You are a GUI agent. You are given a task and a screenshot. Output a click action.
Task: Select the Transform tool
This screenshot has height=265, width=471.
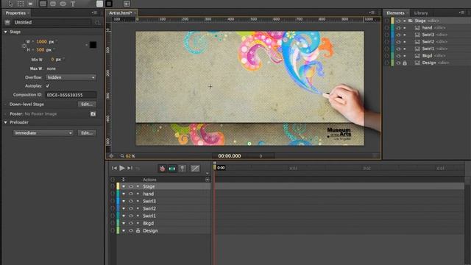coord(21,4)
